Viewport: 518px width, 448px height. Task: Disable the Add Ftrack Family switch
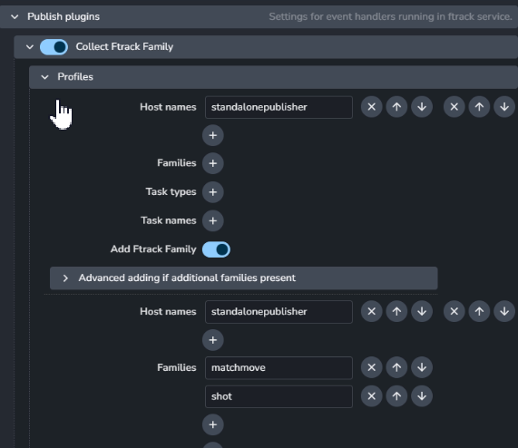coord(216,249)
